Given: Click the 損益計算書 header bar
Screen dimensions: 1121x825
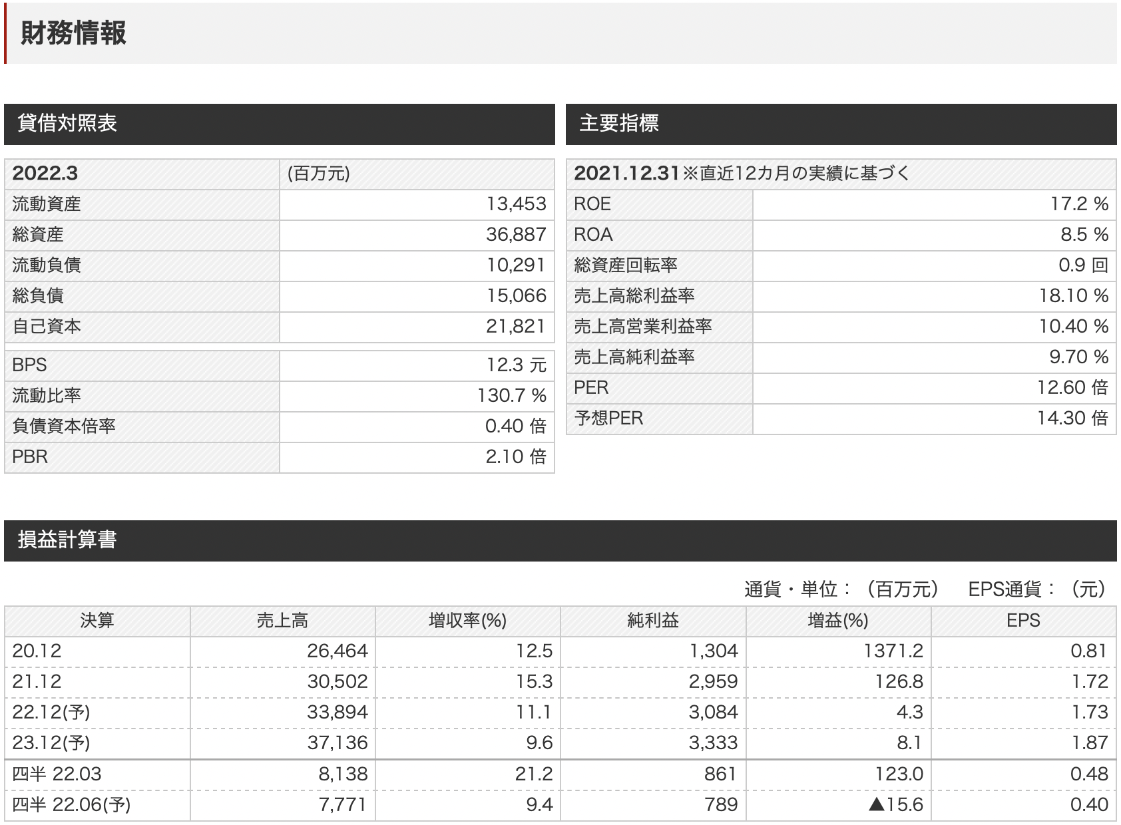Looking at the screenshot, I should (560, 540).
